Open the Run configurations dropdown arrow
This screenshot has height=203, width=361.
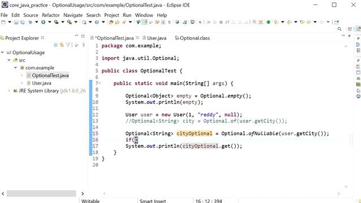pos(50,22)
